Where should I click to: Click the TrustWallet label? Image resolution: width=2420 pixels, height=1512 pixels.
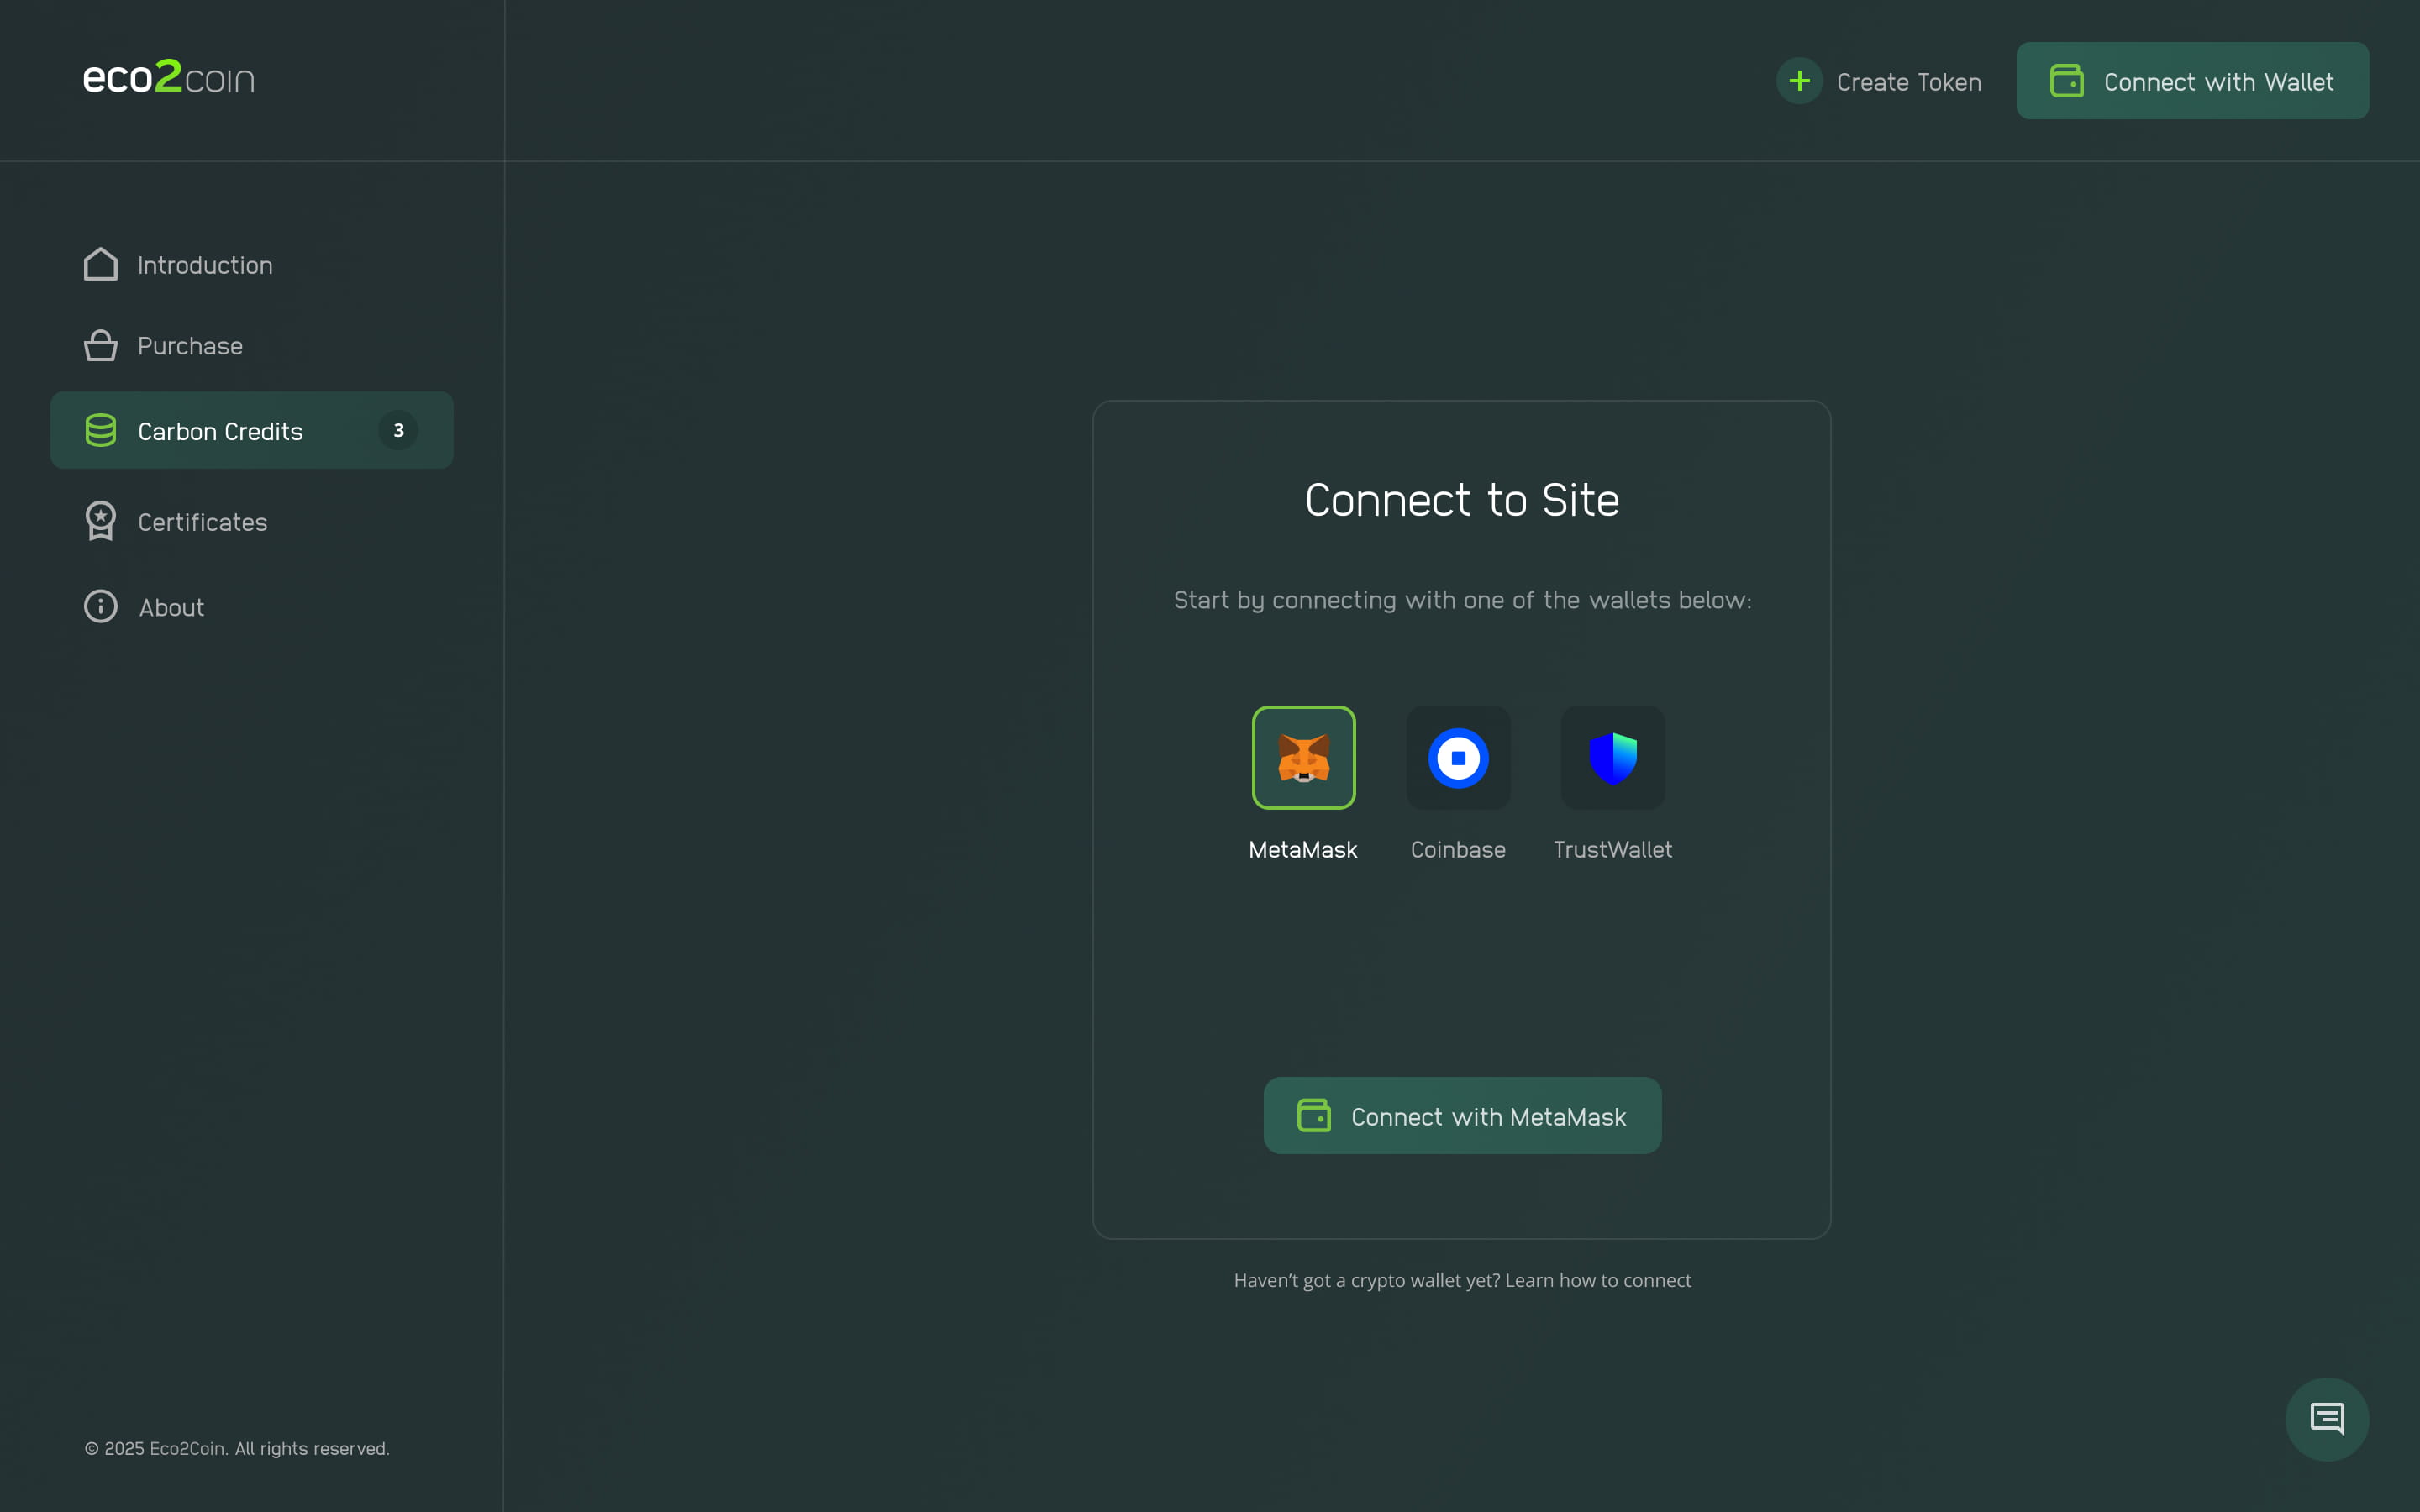[x=1613, y=849]
